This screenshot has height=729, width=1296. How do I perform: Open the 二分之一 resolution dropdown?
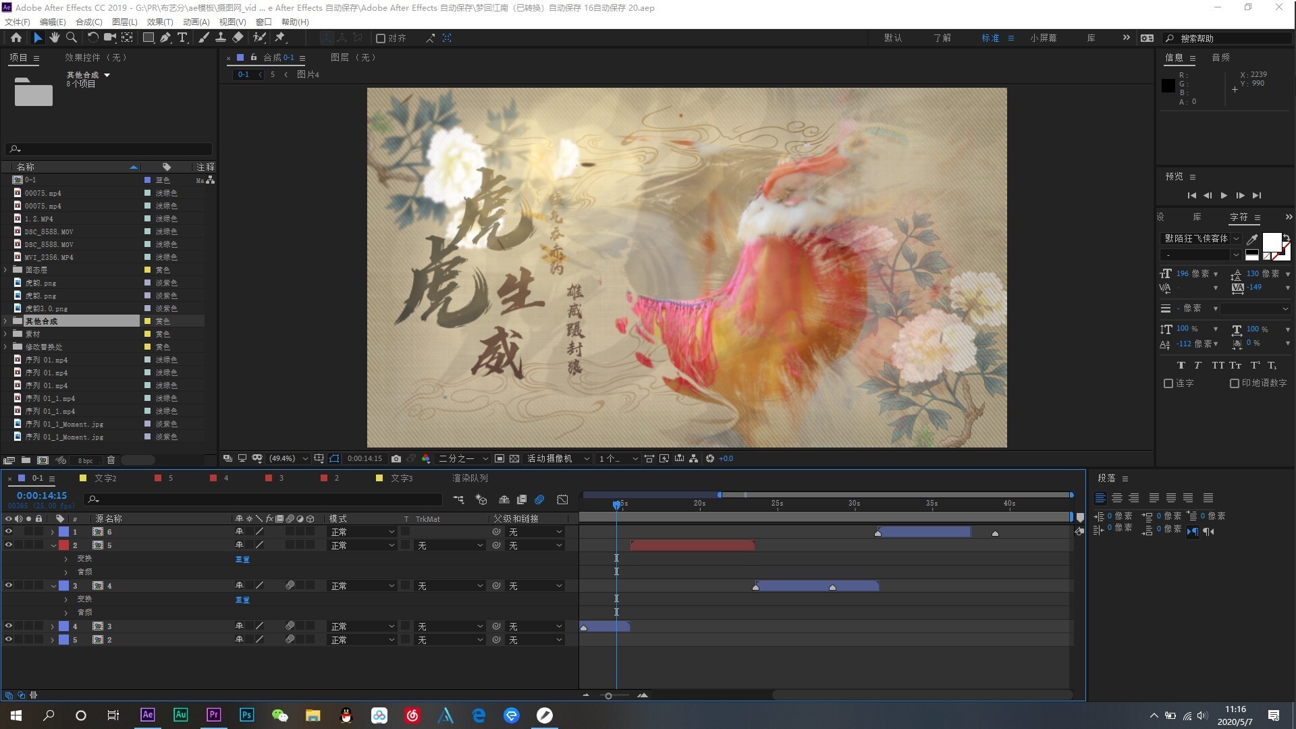[x=462, y=459]
